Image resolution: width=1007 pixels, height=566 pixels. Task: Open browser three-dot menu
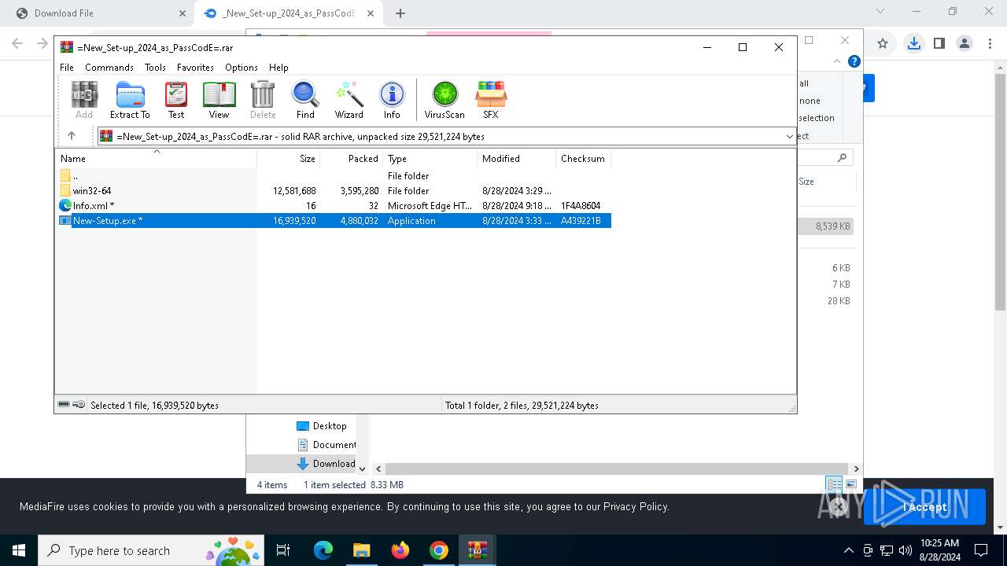(990, 44)
